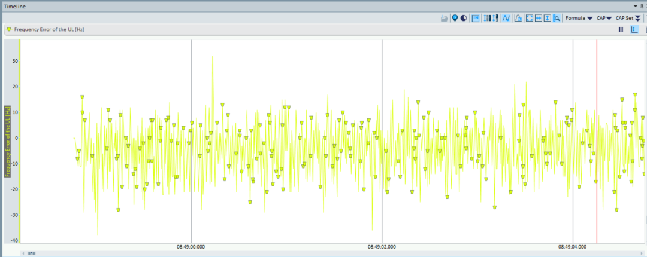Click the fit-to-window zoom icon
This screenshot has height=257, width=647.
click(530, 18)
